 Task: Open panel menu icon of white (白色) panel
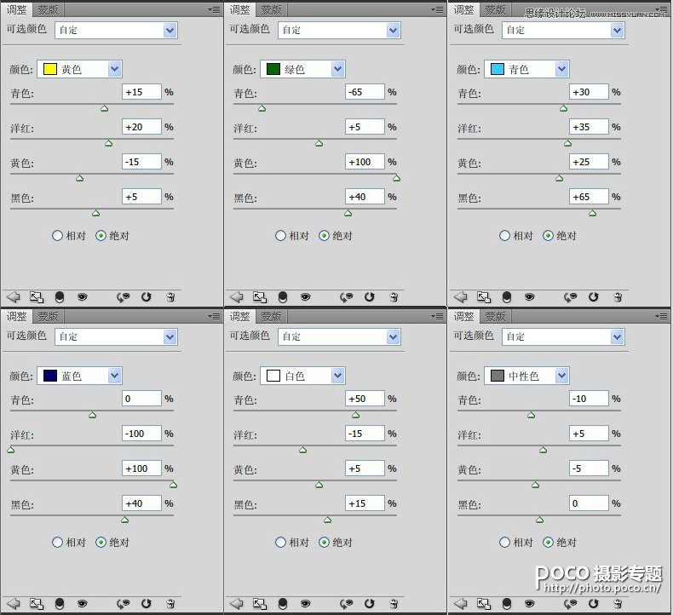437,316
